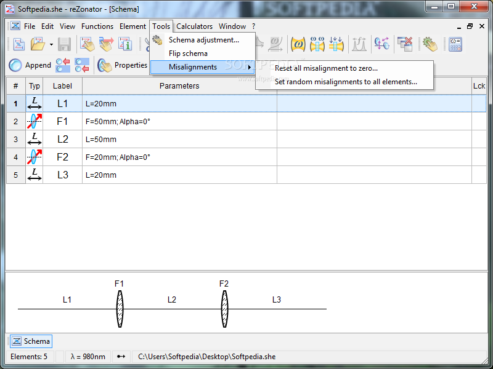Select the L2 label cell
This screenshot has height=369, width=493.
coord(62,140)
